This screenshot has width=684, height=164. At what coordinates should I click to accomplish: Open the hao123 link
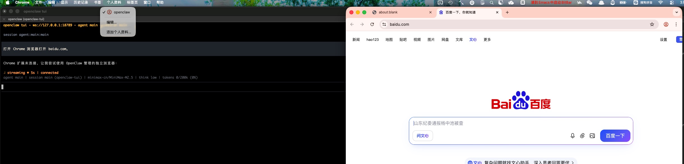pos(372,39)
